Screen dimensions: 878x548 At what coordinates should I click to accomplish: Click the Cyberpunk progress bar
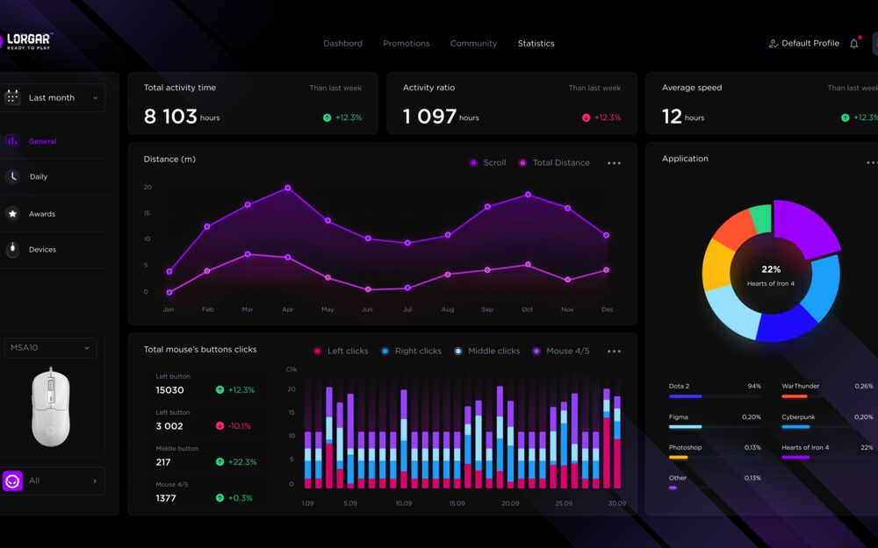(x=828, y=427)
